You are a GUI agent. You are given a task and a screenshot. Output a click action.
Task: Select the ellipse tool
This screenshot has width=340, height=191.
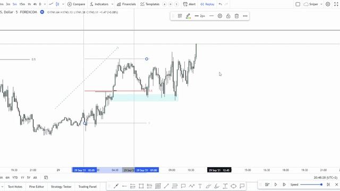coord(234,186)
